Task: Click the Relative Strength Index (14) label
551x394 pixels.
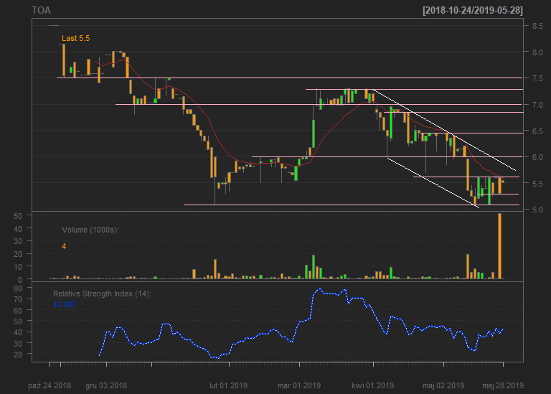Action: click(102, 294)
